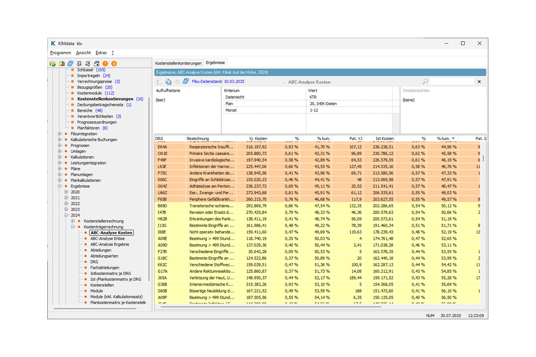Click the Fibu-Datenstand: 10.03.2025 link
Image resolution: width=536 pixels, height=357 pixels.
tap(218, 82)
